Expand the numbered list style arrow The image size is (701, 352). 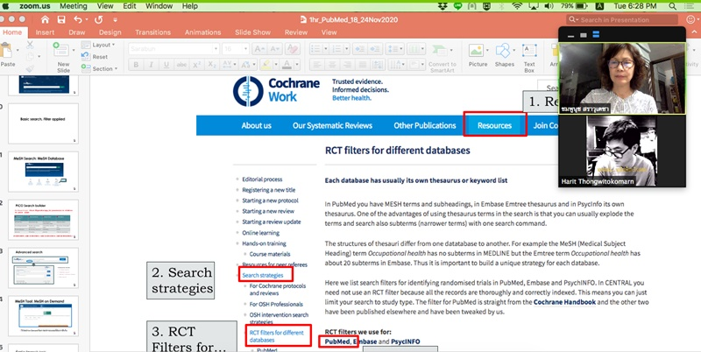click(x=346, y=49)
